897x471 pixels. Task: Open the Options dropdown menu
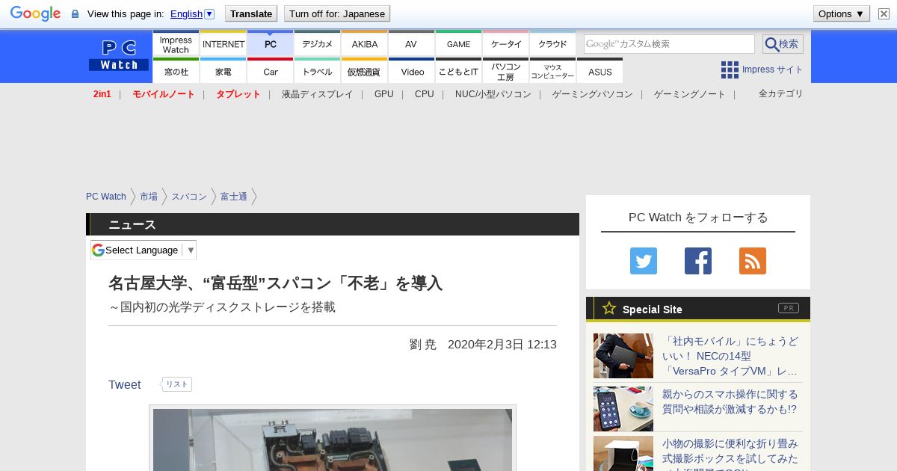(841, 13)
